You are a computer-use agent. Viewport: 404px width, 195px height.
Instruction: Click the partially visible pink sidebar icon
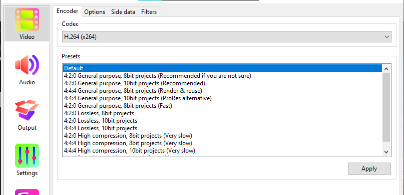(x=27, y=192)
